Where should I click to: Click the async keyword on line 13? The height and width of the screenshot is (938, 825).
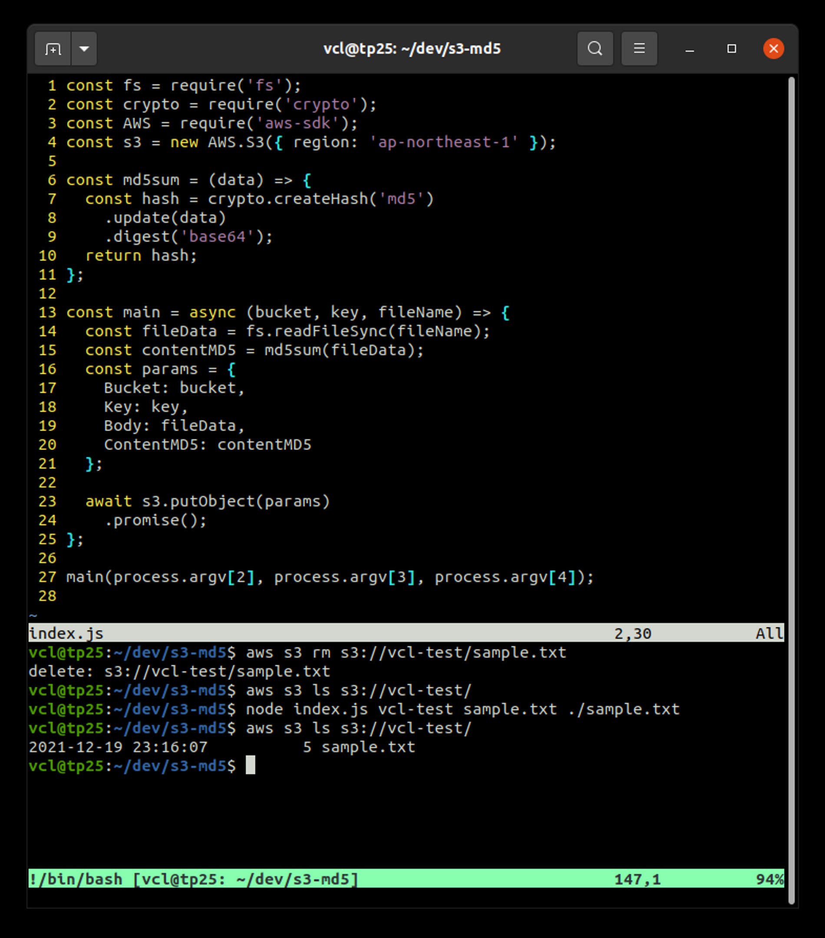click(212, 312)
